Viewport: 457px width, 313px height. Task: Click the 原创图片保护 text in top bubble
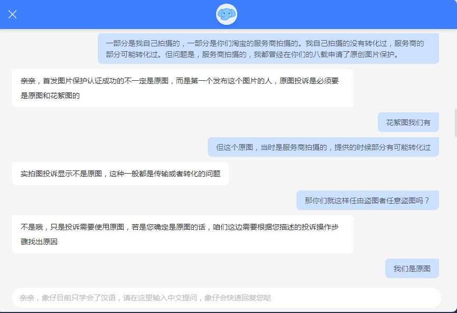(x=374, y=56)
